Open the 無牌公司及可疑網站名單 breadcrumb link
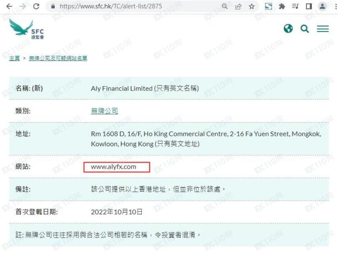Image resolution: width=338 pixels, height=263 pixels. [x=58, y=58]
